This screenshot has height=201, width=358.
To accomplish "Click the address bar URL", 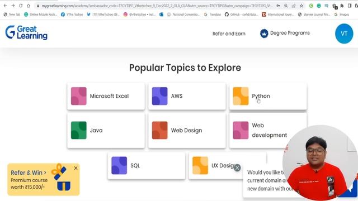I will coord(157,6).
